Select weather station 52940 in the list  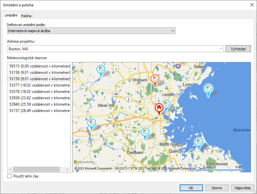(x=39, y=104)
